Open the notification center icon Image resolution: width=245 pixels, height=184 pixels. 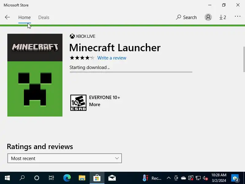[235, 178]
